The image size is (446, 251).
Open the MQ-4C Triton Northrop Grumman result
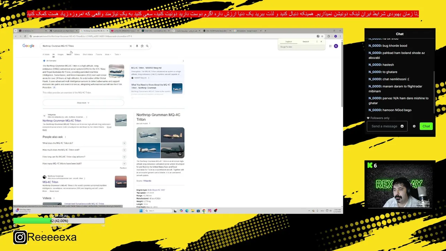[51, 182]
